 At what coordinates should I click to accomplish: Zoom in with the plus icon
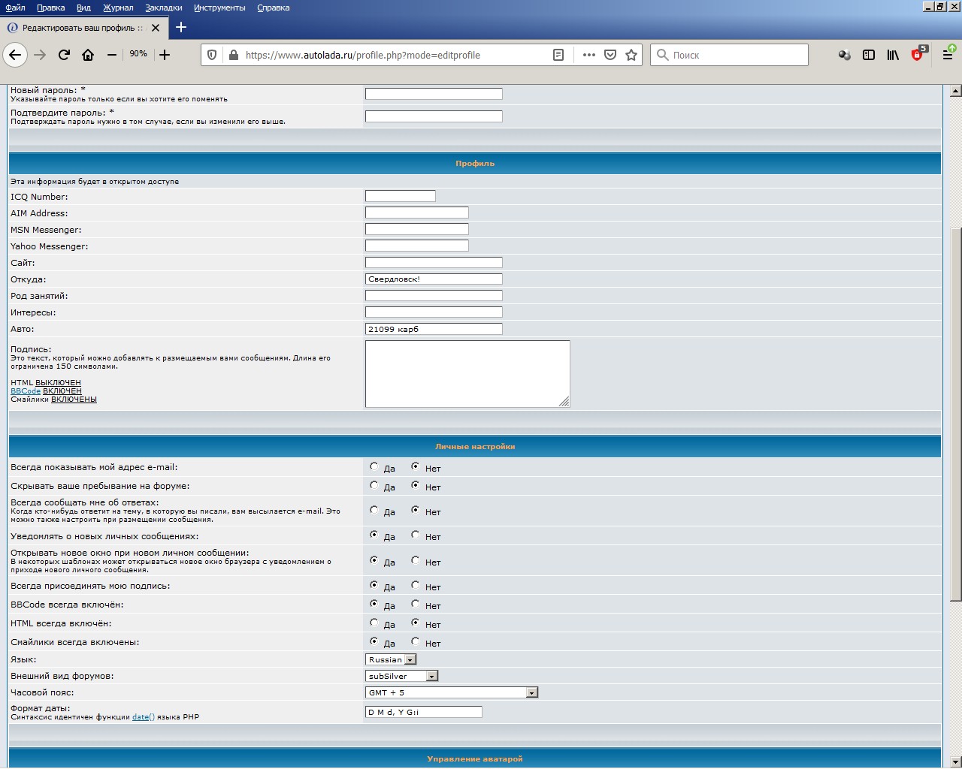pos(165,55)
